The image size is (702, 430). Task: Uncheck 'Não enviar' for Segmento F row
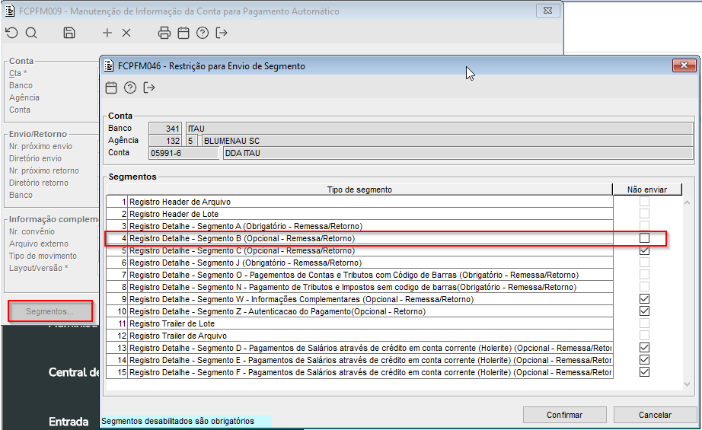point(644,372)
